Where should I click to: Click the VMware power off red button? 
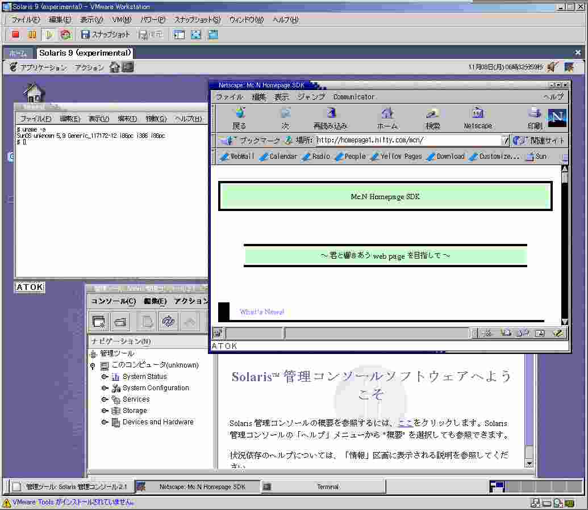16,35
